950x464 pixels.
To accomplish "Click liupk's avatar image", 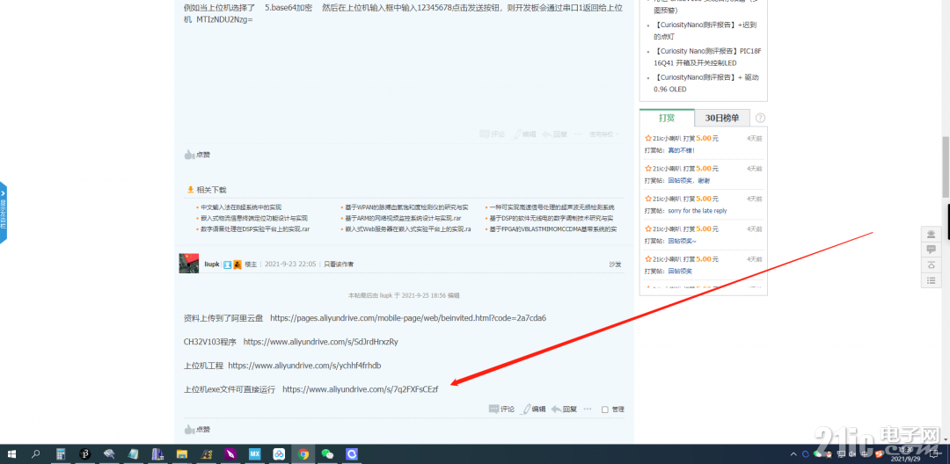I will tap(189, 264).
